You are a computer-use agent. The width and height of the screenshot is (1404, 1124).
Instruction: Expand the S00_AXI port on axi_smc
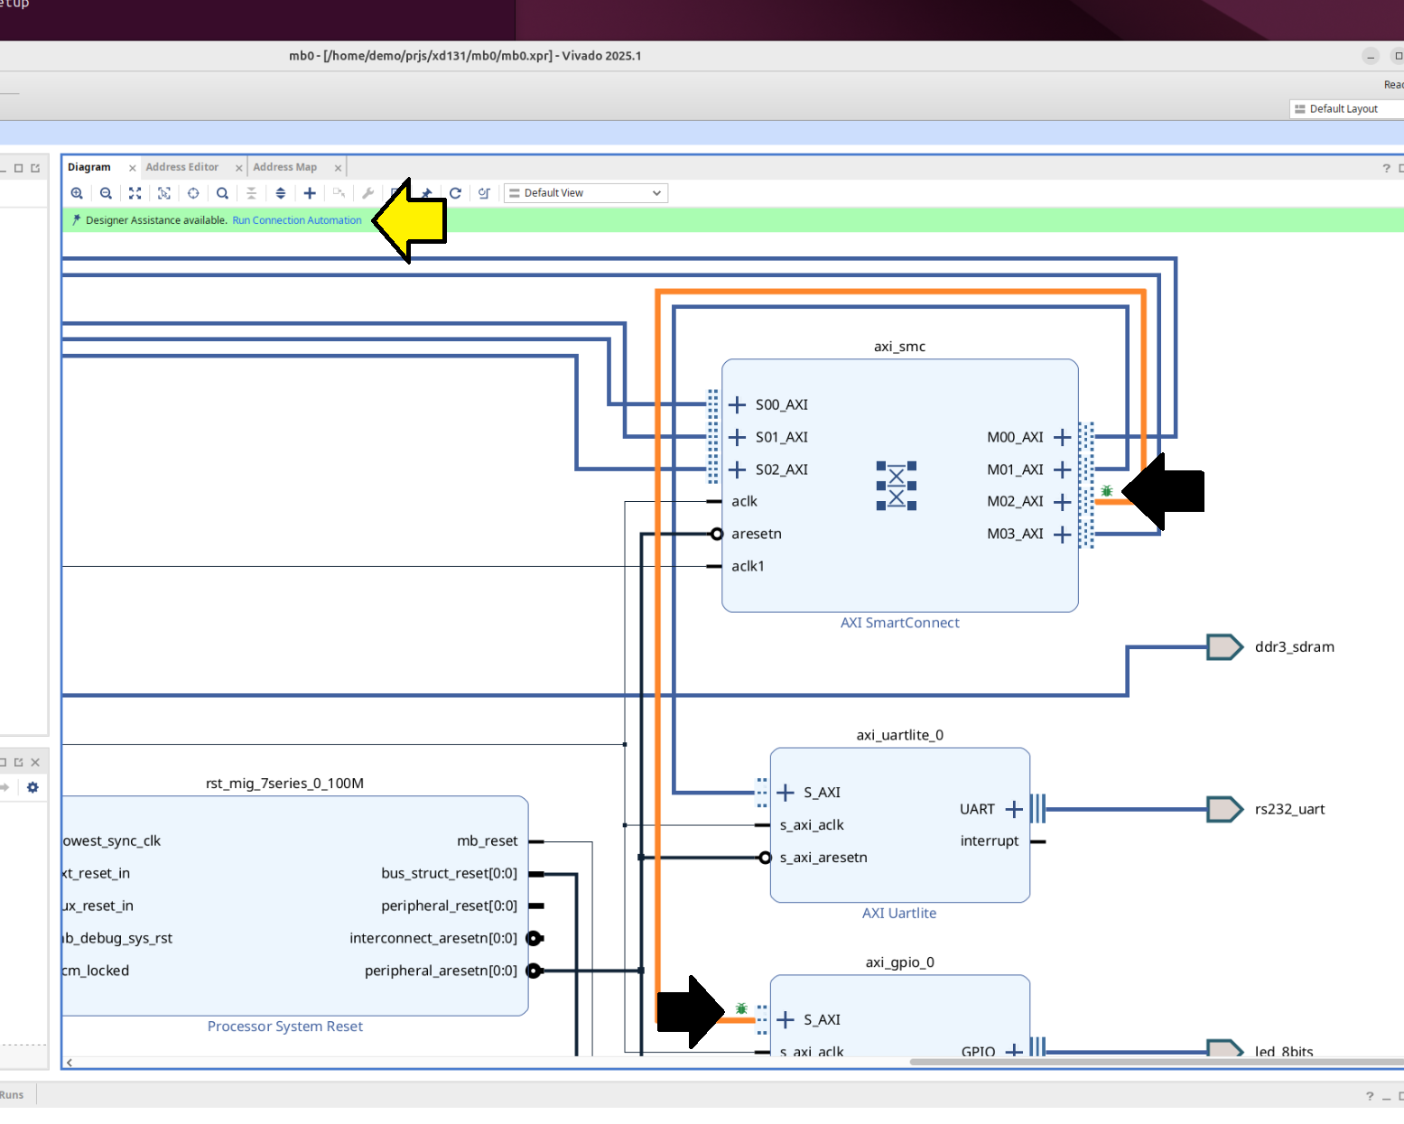click(x=738, y=404)
